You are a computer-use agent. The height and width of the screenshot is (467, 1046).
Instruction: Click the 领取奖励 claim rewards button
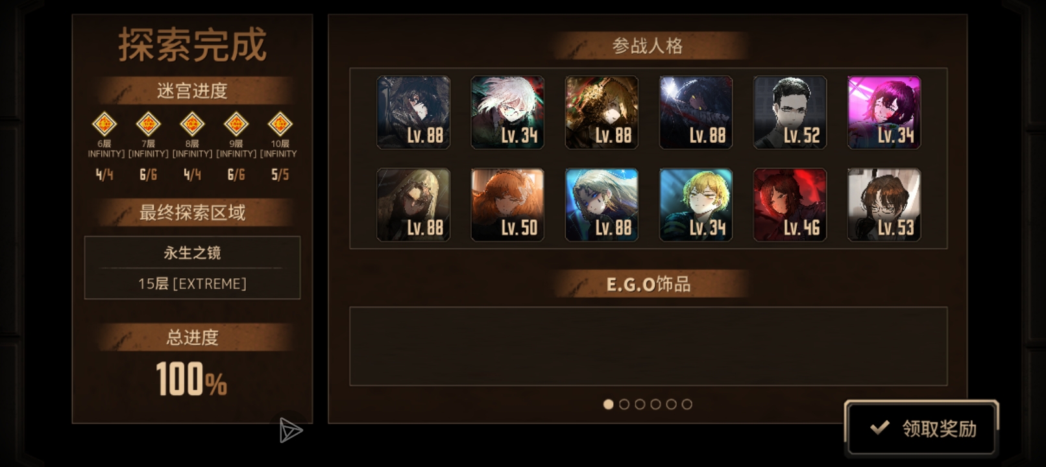coord(921,428)
